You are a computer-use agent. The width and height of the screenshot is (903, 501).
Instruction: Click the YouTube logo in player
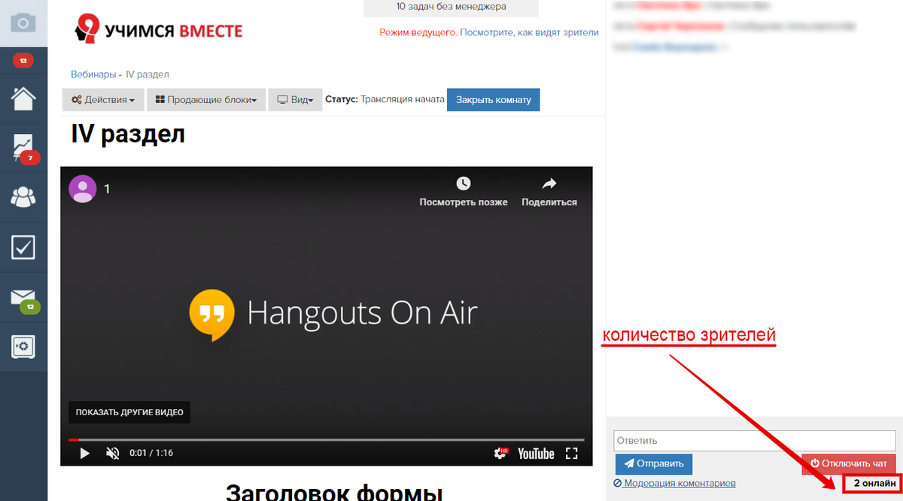pos(537,453)
